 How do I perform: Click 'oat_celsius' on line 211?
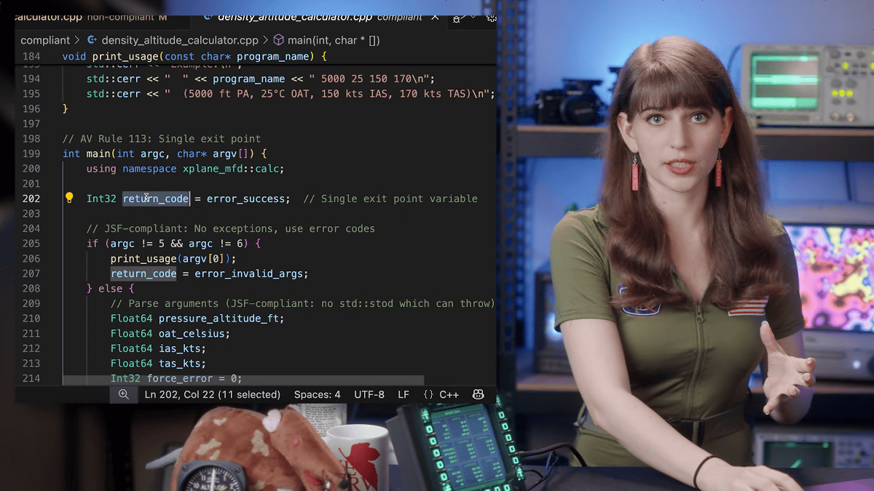[x=192, y=333]
